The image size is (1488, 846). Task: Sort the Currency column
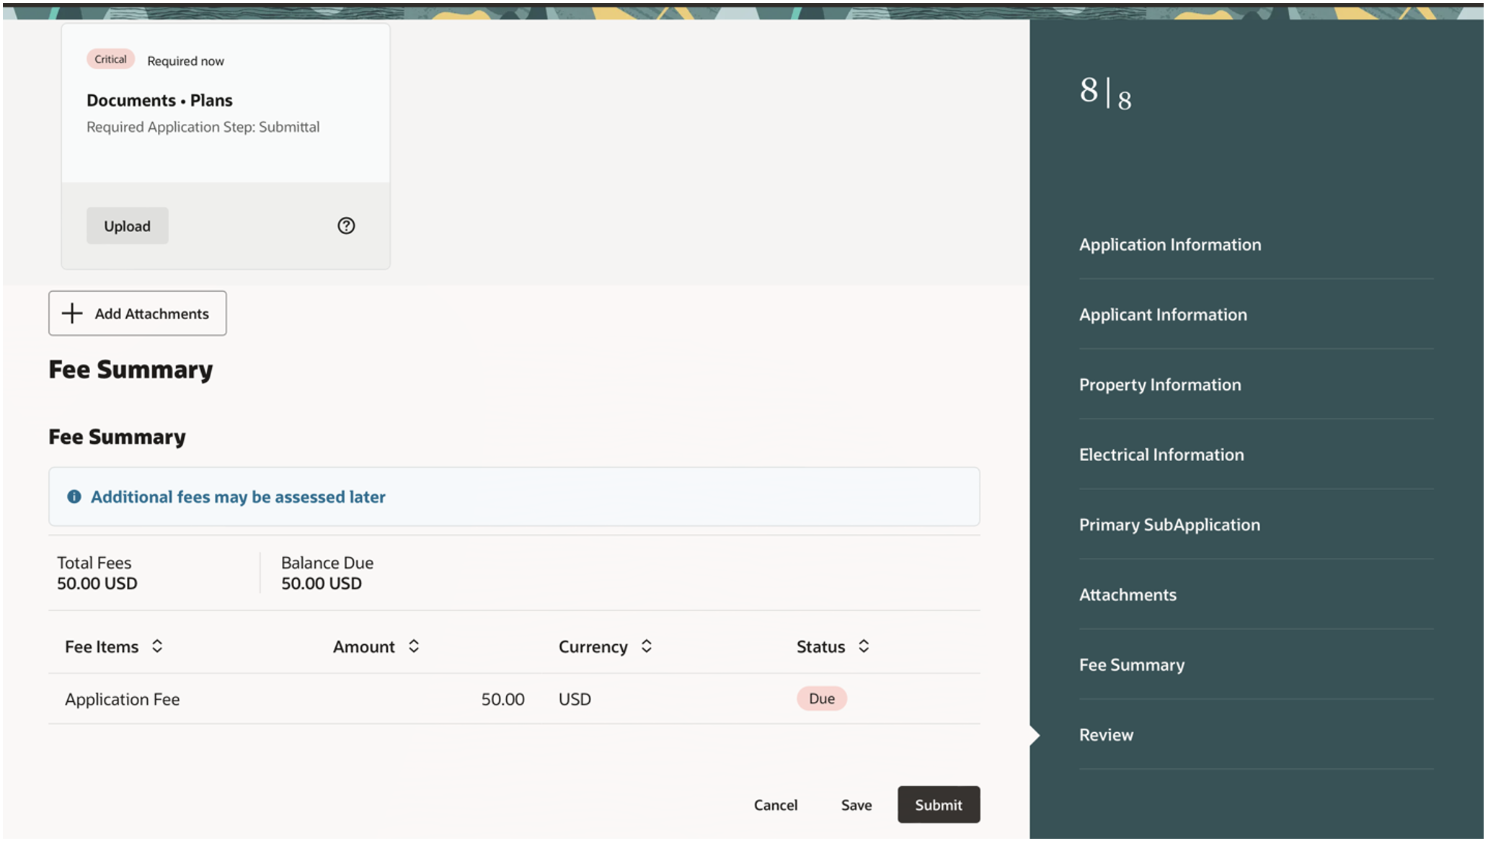pyautogui.click(x=646, y=646)
